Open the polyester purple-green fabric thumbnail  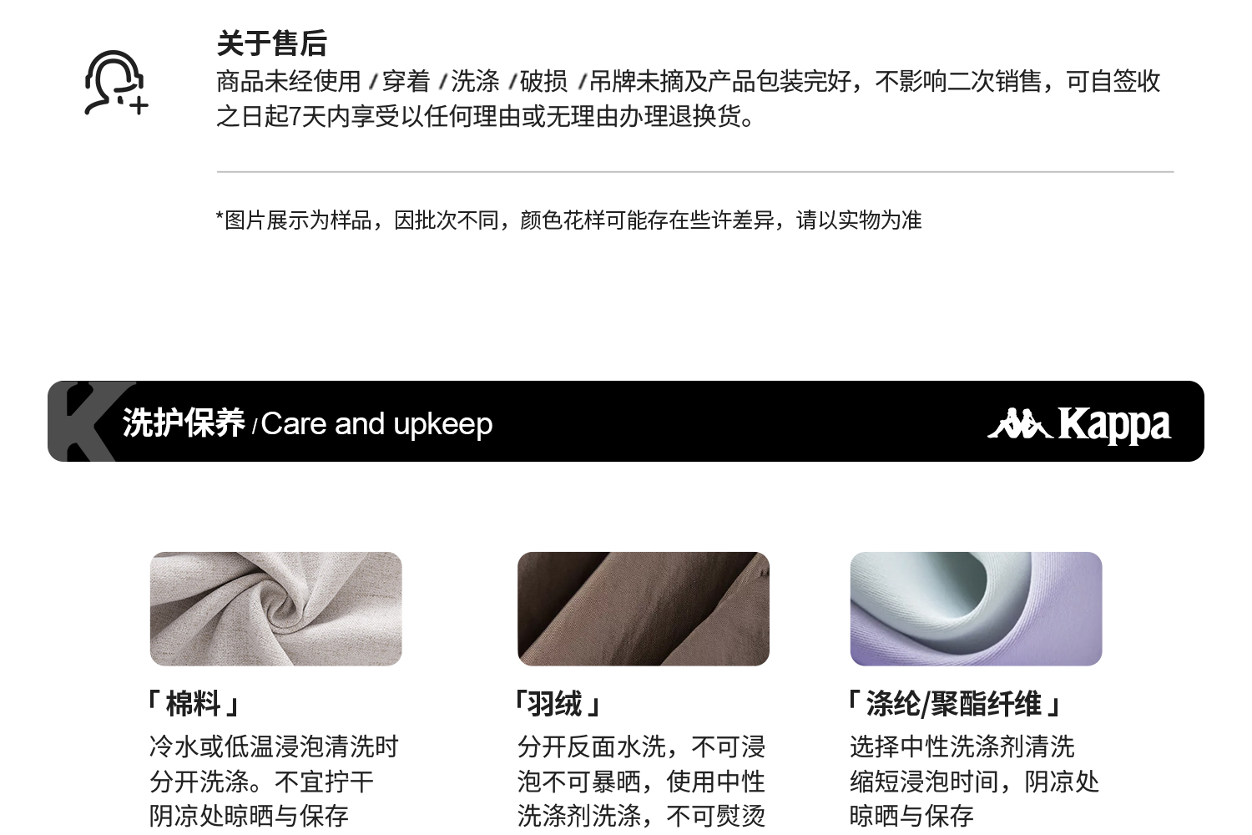click(x=976, y=609)
